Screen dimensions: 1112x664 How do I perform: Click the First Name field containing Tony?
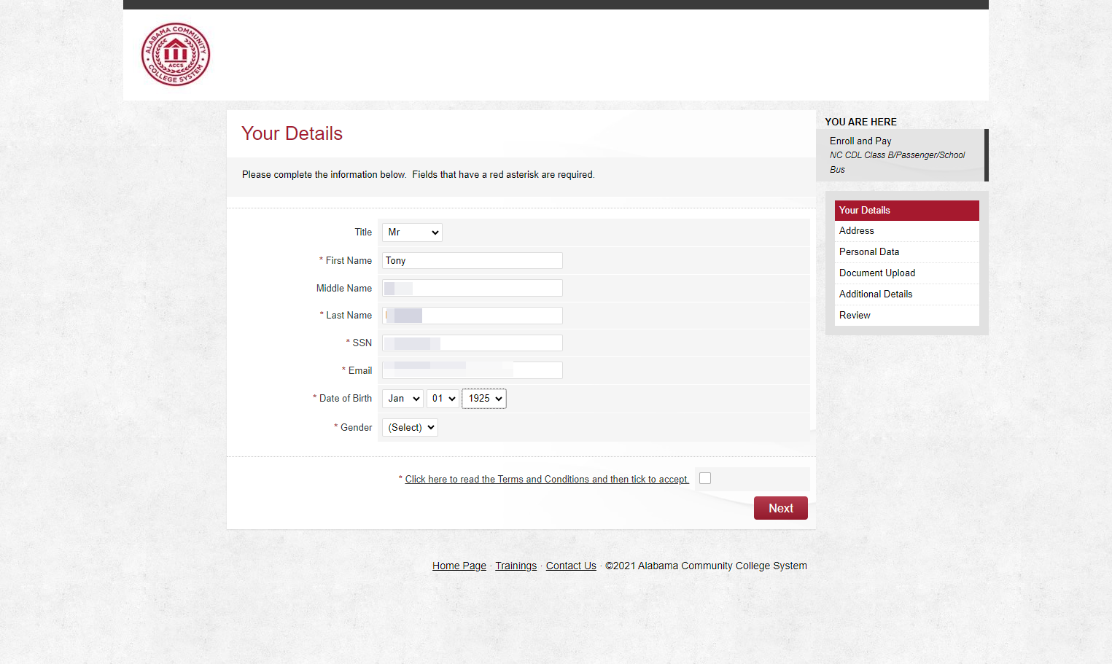pos(473,260)
